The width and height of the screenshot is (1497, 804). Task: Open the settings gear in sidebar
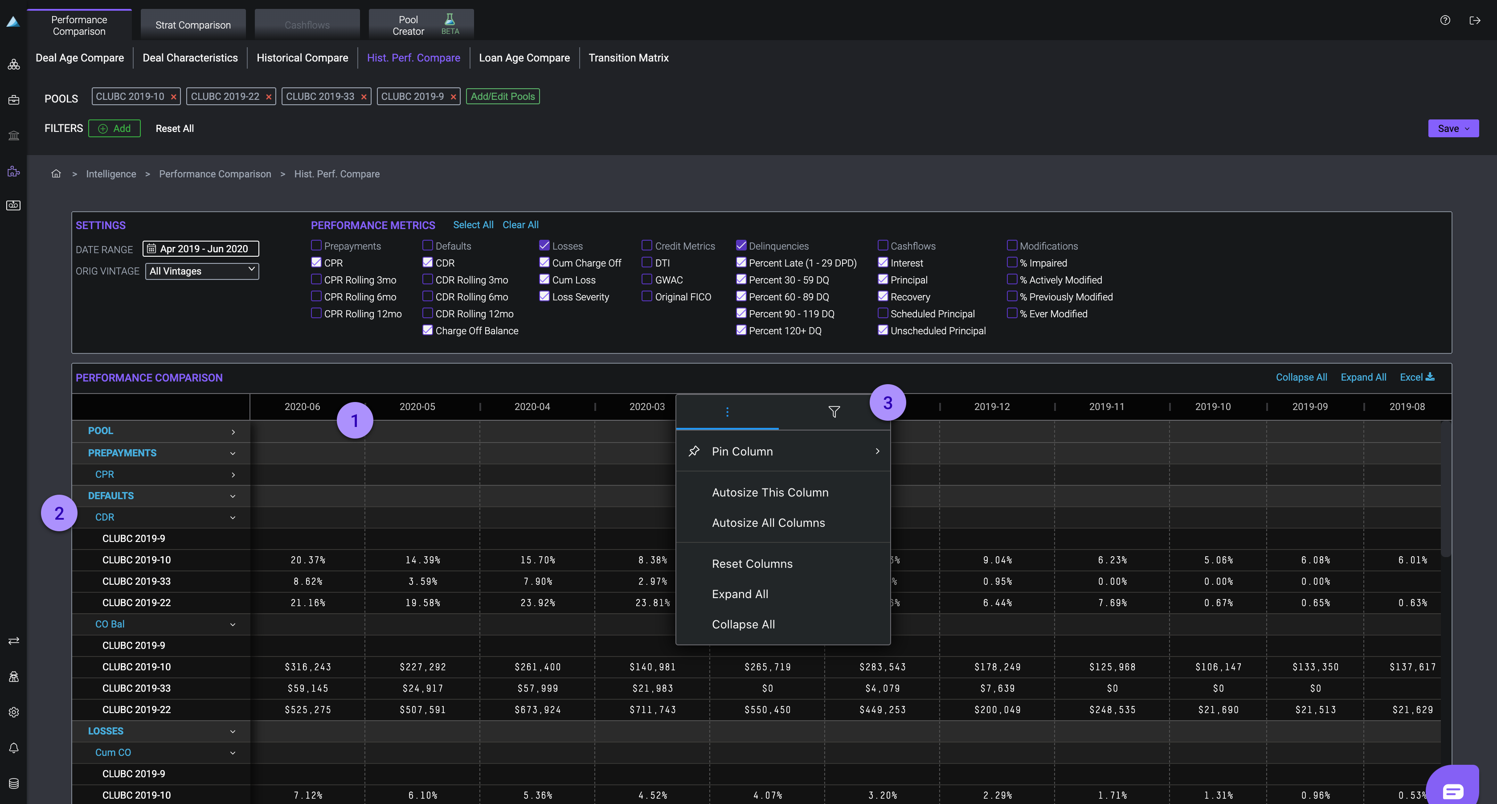[x=14, y=712]
